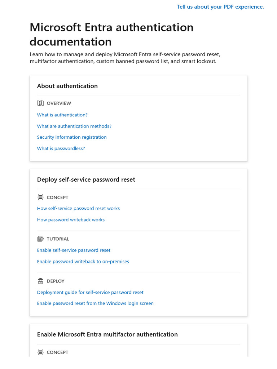The width and height of the screenshot is (277, 369).
Task: Click the 'Microsoft Entra authentication documentation' title
Action: coord(111,35)
